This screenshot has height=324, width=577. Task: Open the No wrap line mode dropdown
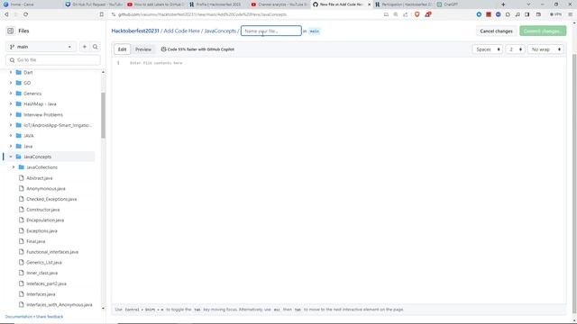(545, 49)
